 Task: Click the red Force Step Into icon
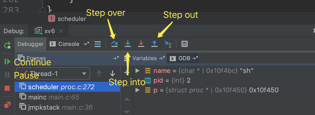[141, 44]
